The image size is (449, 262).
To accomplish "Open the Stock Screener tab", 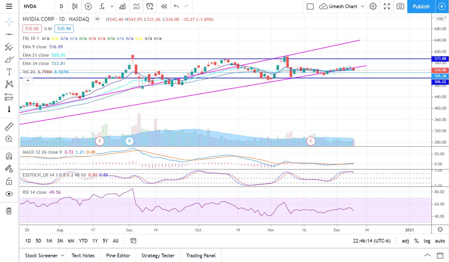I will 41,256.
